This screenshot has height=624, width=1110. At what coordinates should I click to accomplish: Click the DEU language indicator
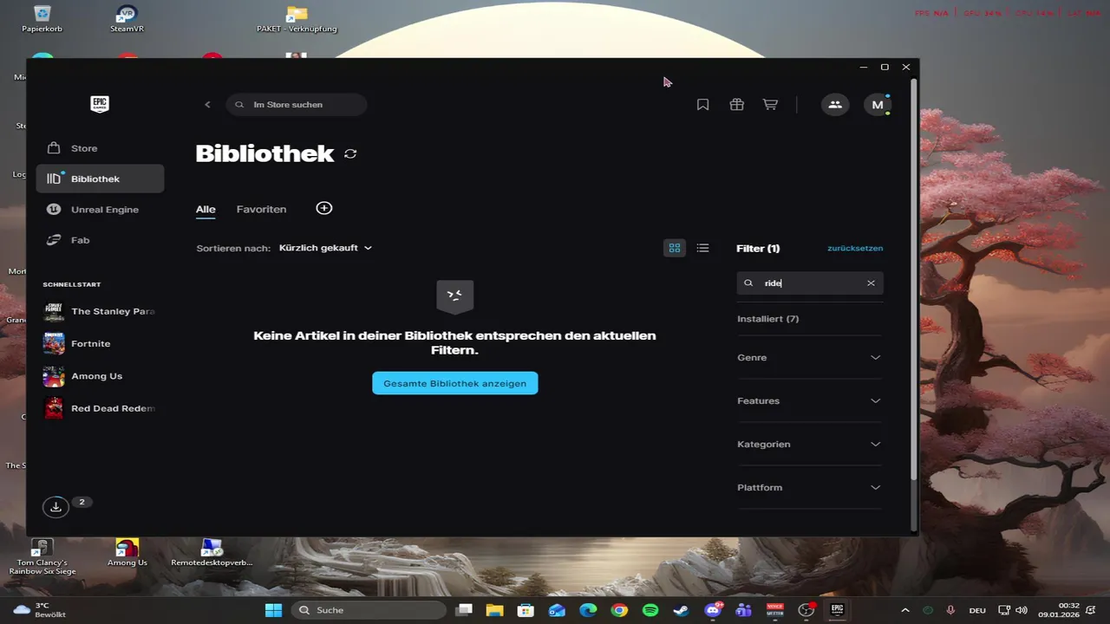click(x=979, y=610)
